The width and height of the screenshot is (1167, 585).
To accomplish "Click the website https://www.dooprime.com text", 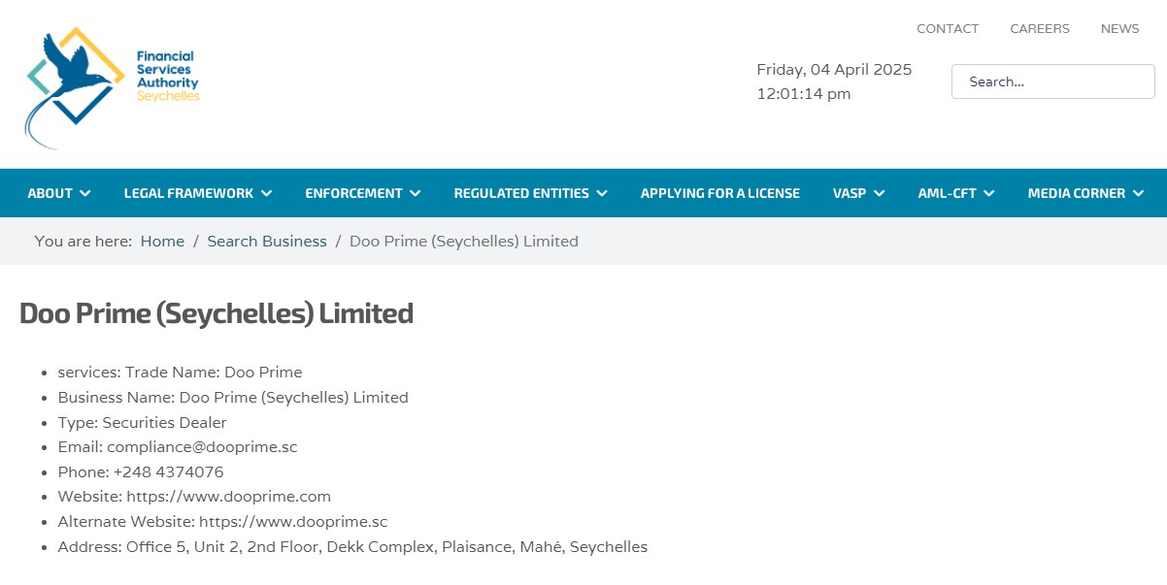I will [229, 497].
